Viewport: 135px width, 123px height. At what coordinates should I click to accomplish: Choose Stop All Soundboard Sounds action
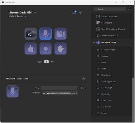point(111,29)
